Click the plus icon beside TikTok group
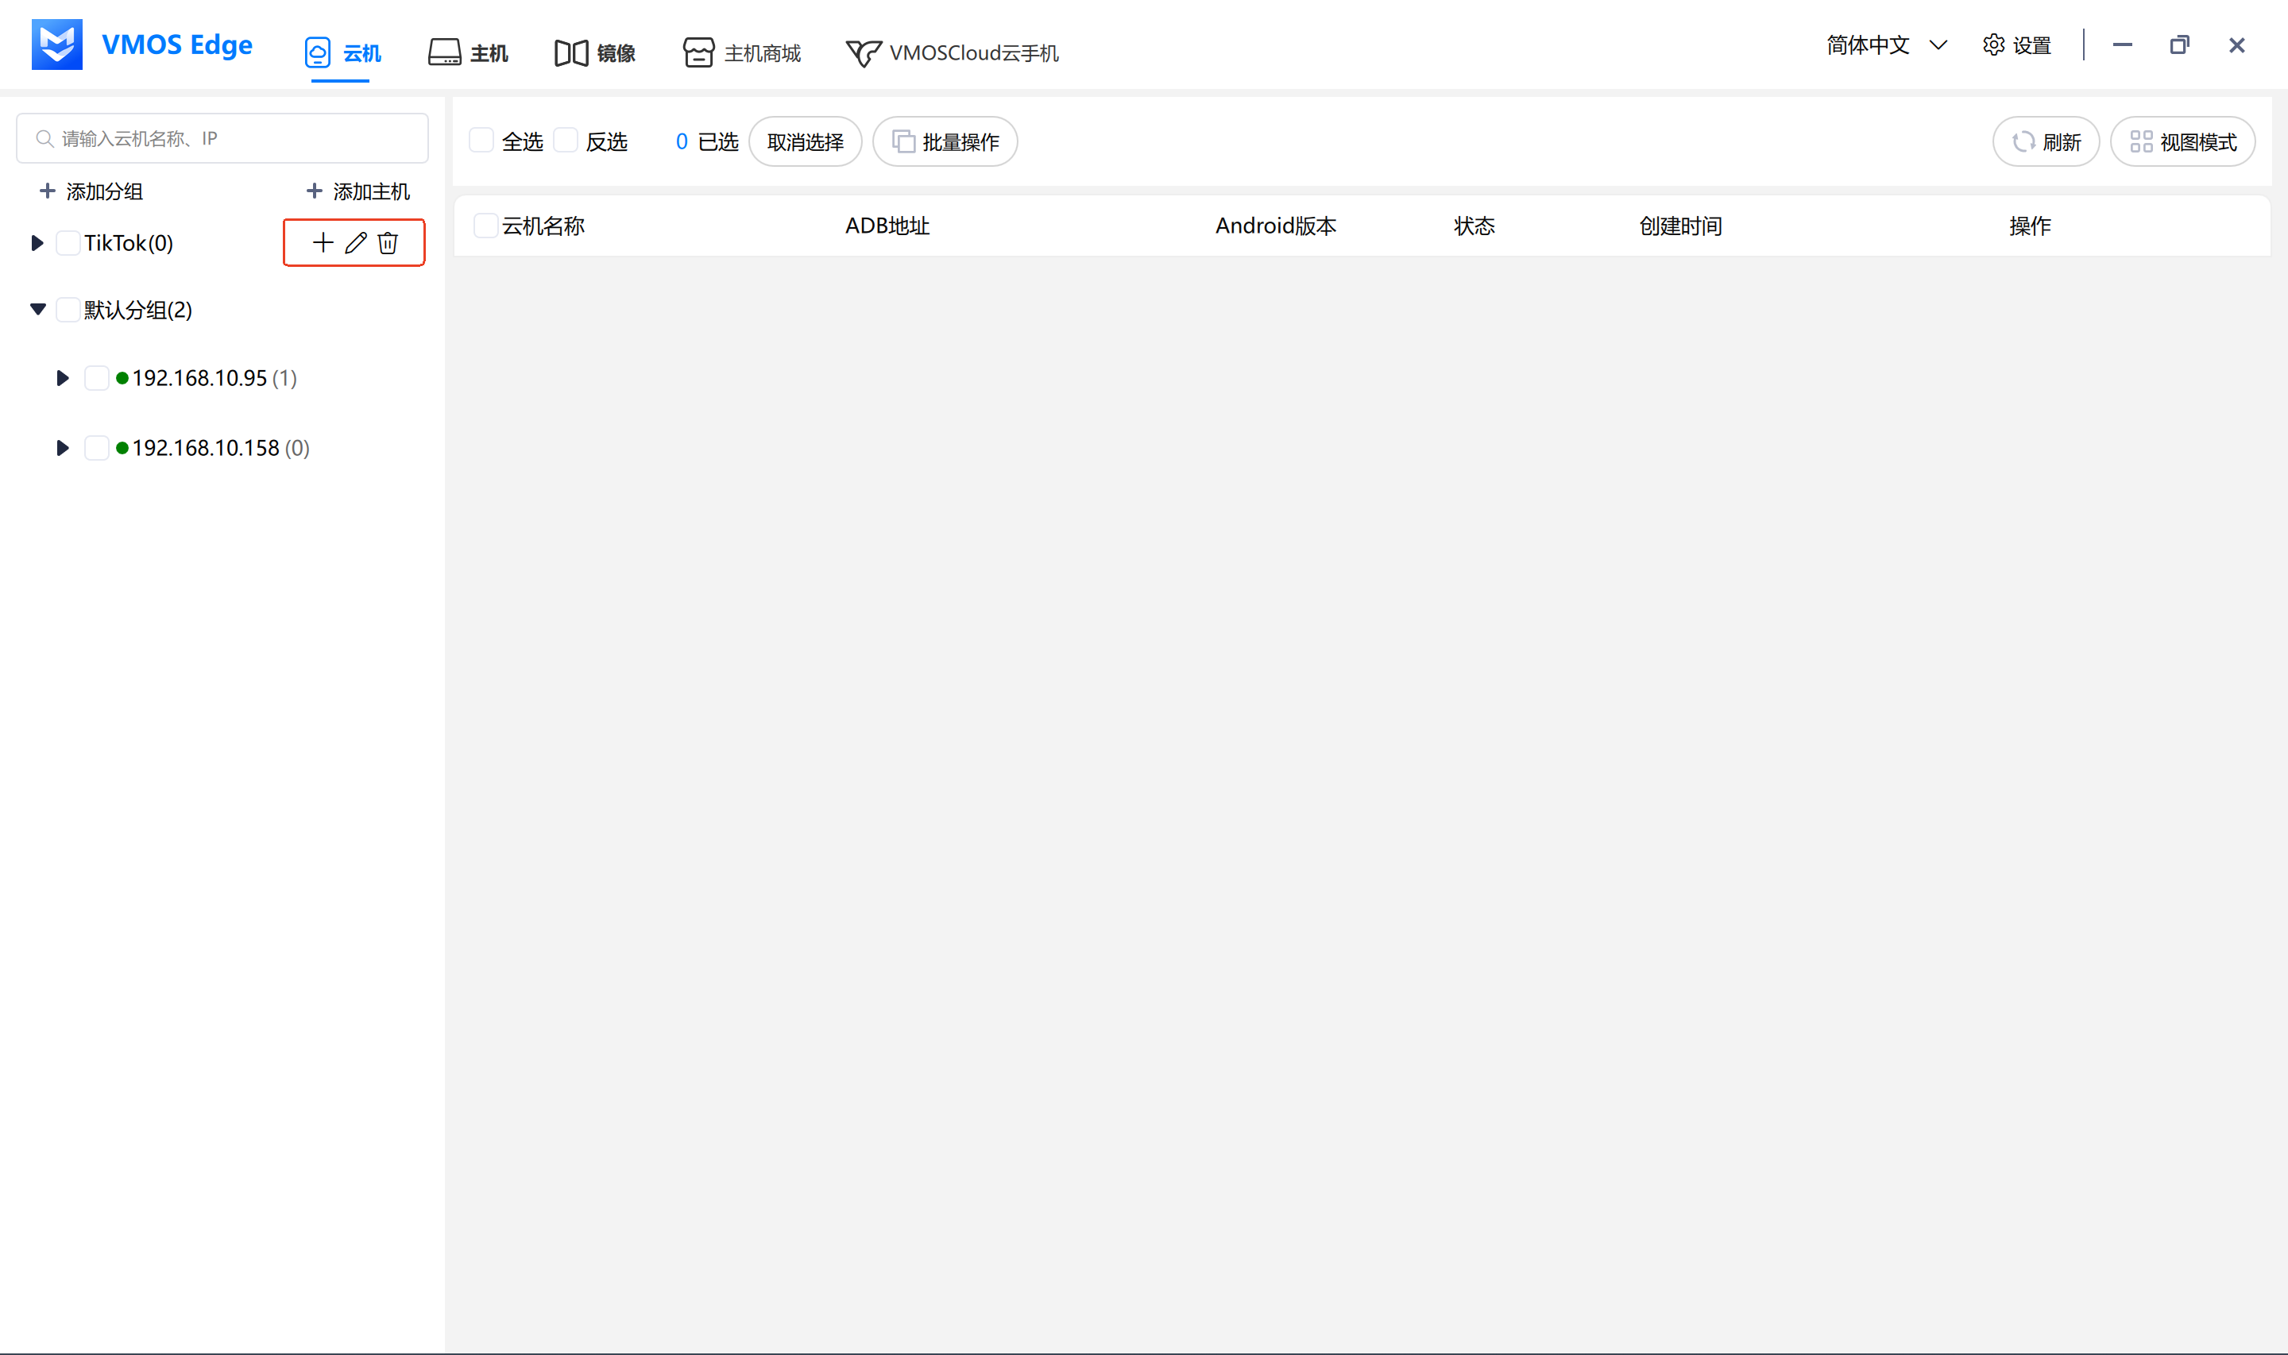 323,243
